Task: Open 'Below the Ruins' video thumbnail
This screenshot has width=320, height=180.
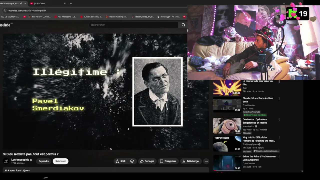Action: pos(227,163)
